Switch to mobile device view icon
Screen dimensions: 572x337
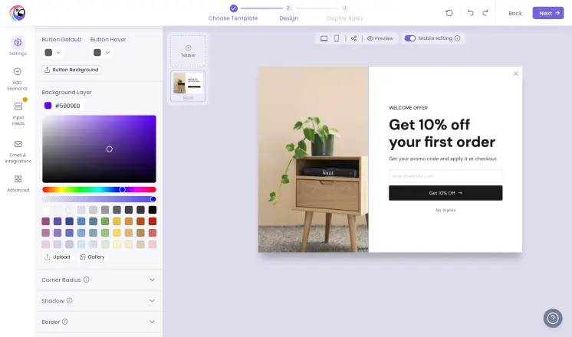337,38
